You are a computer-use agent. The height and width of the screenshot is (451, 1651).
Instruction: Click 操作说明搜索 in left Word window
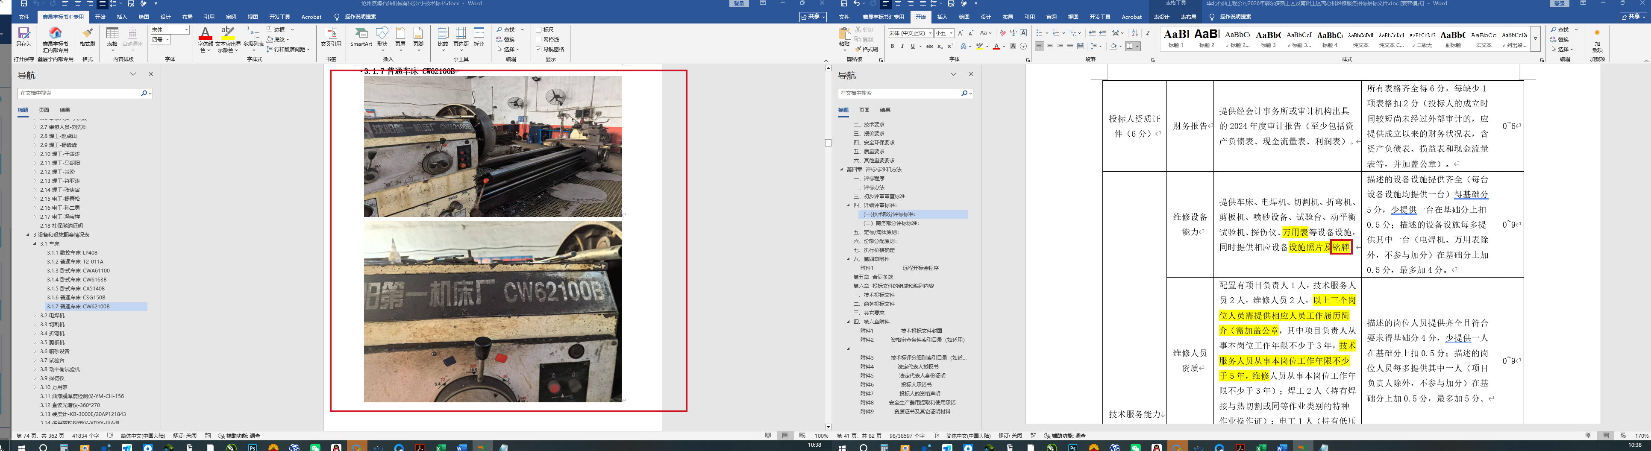(360, 17)
